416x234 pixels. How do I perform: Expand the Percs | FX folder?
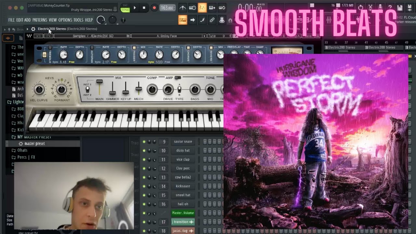click(23, 157)
